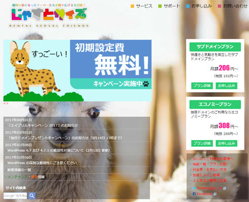Open 料金表・お支払い方法 link

click(210, 170)
